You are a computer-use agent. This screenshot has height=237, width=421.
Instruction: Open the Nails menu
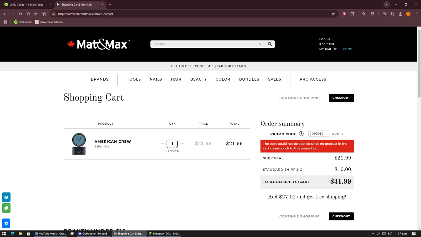[x=156, y=79]
